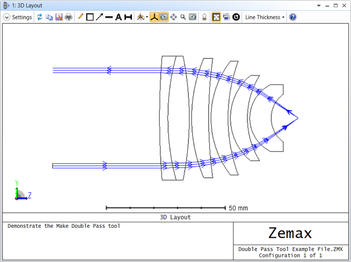Open the help icon
The height and width of the screenshot is (262, 351).
pyautogui.click(x=293, y=17)
